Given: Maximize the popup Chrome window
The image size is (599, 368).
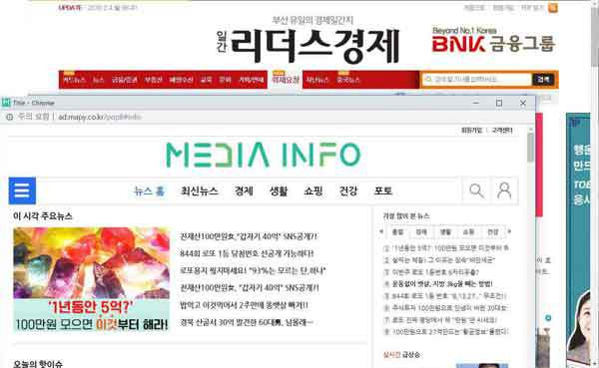Looking at the screenshot, I should 499,103.
